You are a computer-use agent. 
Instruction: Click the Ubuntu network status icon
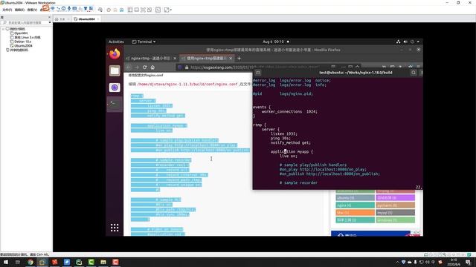[x=399, y=42]
